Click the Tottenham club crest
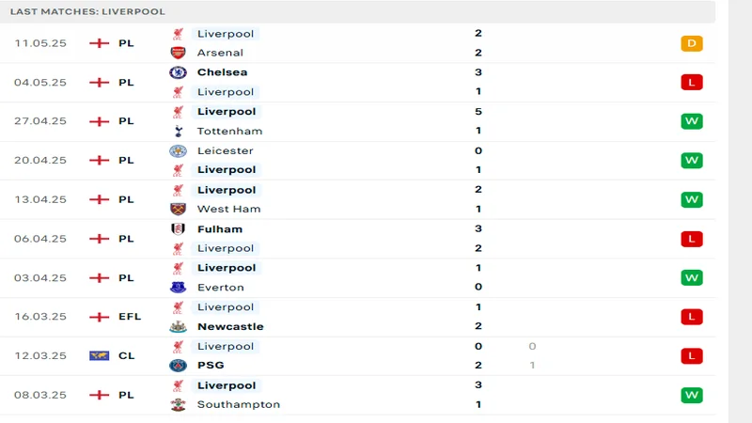 point(178,131)
